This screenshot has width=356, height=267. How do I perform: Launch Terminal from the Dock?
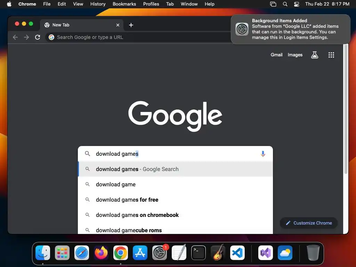click(199, 253)
